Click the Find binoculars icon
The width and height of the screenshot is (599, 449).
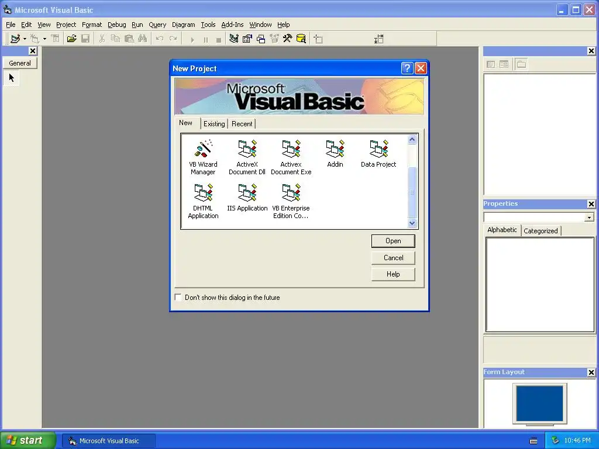pos(143,39)
